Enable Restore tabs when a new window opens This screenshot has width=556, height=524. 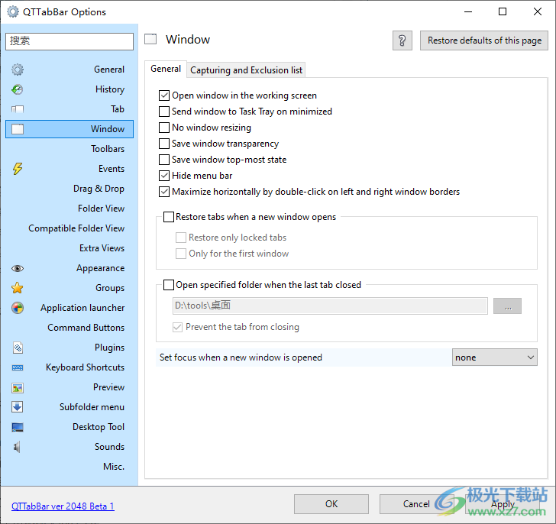169,217
